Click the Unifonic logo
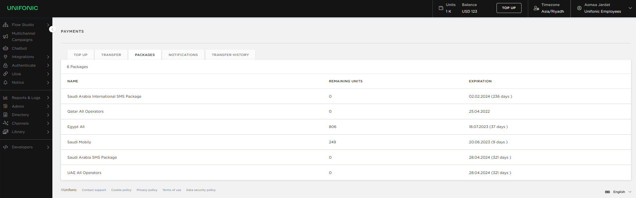636x198 pixels. 22,8
